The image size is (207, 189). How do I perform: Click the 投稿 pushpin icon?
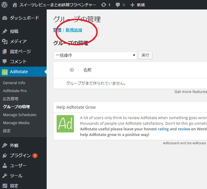(5, 31)
